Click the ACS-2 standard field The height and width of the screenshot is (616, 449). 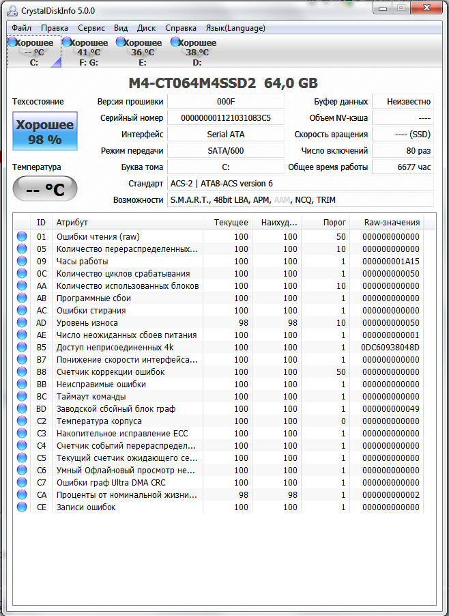301,184
